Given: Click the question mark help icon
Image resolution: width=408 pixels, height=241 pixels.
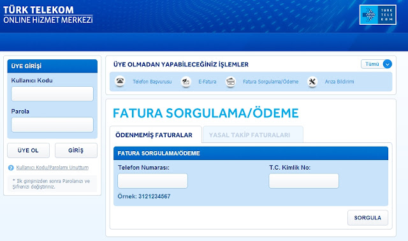Looking at the screenshot, I should click(11, 168).
